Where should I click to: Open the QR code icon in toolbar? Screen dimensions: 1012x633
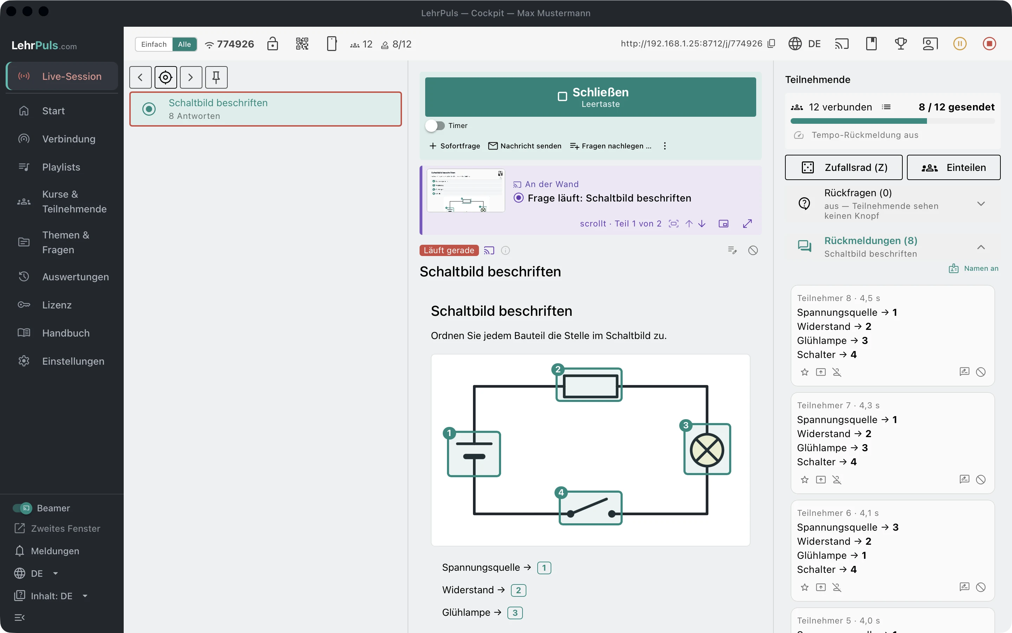click(x=302, y=44)
